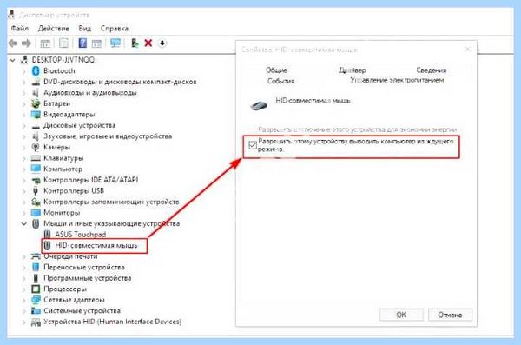Click the Отмена button
Screen dimensions: 521x345
tap(450, 315)
